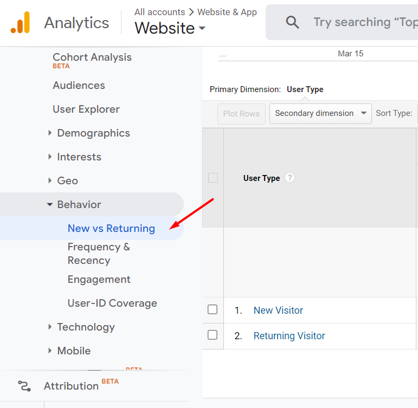Expand the Technology menu arrow
The height and width of the screenshot is (408, 418).
click(x=50, y=327)
